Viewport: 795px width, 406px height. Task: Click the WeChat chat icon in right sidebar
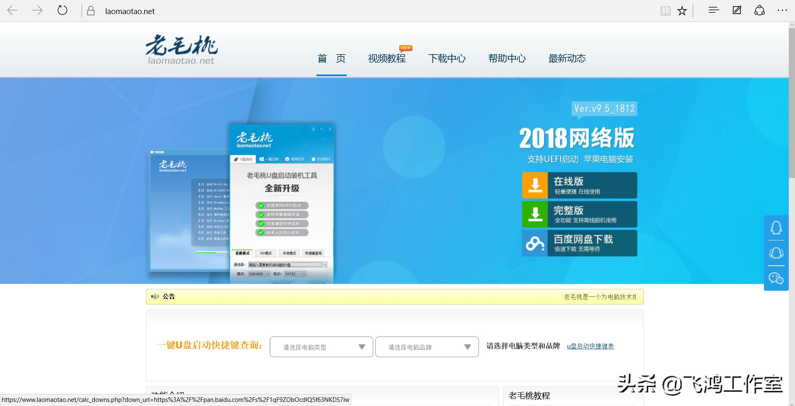[776, 279]
